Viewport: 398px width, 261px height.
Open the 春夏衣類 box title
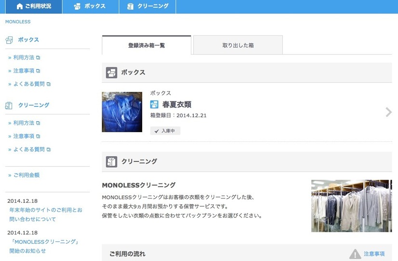click(x=177, y=104)
